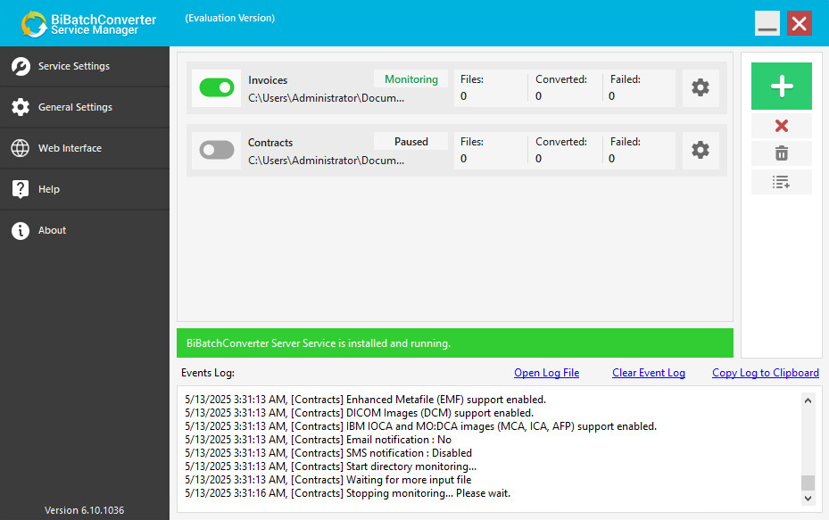Click Clear Event Log link
829x520 pixels.
click(x=649, y=373)
